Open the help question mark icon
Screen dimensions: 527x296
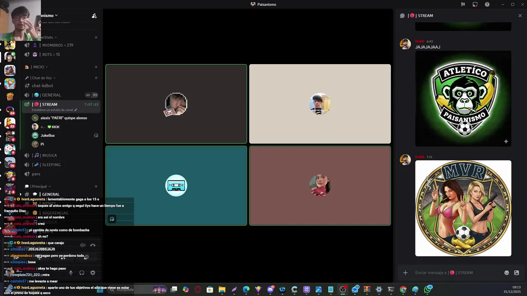coord(487,5)
